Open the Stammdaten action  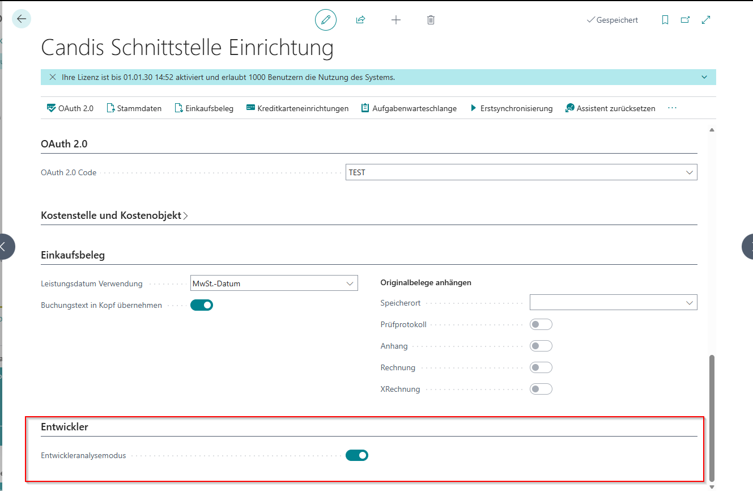(134, 108)
